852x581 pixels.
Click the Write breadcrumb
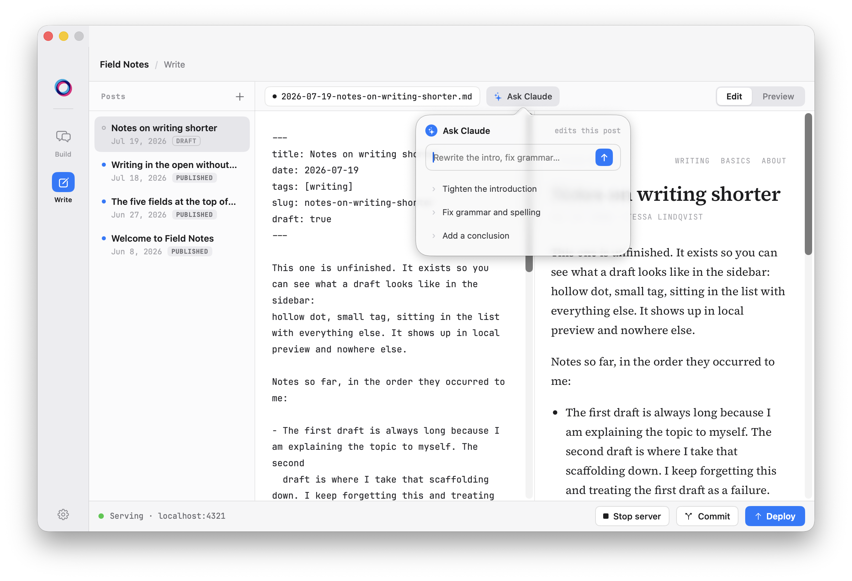tap(174, 65)
